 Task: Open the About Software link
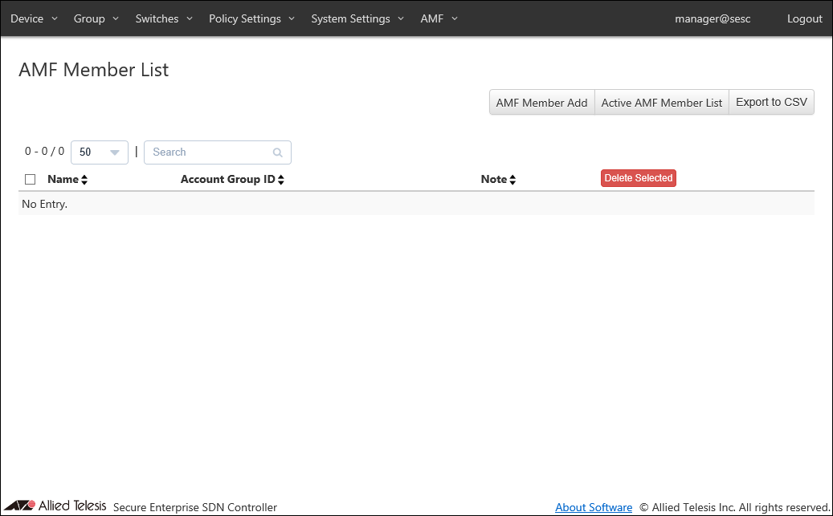click(x=594, y=507)
